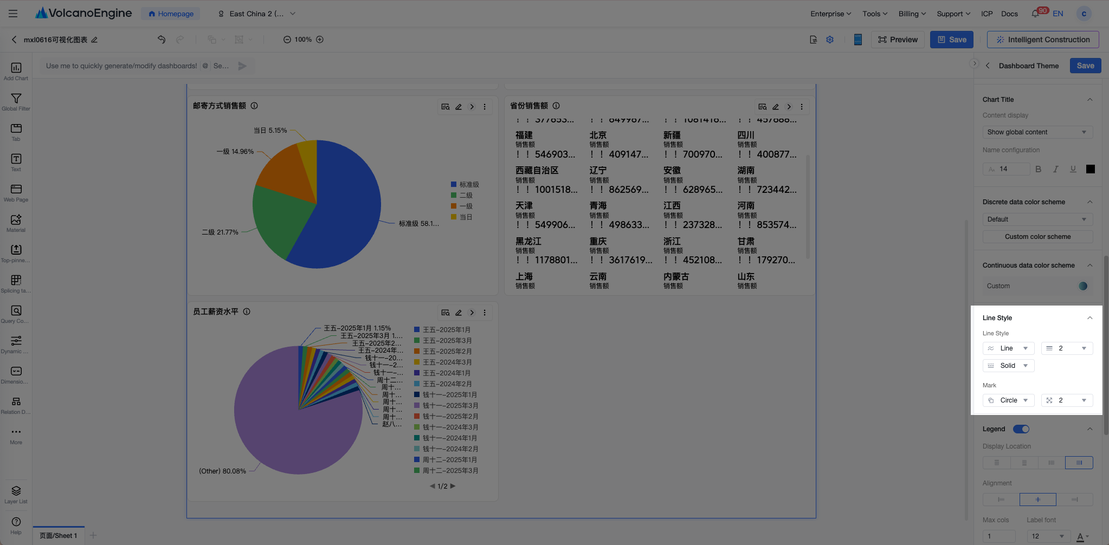Toggle italic for chart title name
Image resolution: width=1109 pixels, height=545 pixels.
point(1056,169)
